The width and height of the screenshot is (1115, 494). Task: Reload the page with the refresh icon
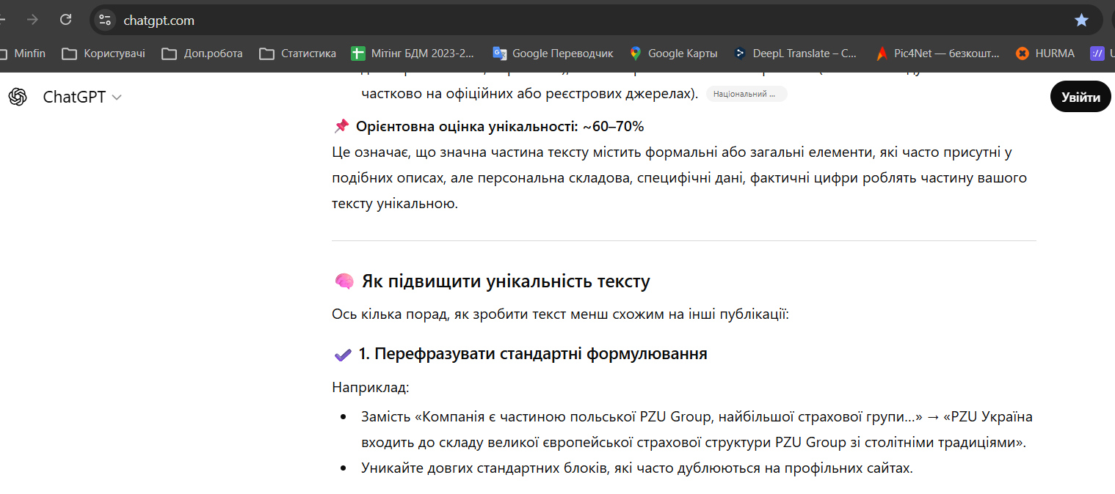click(65, 20)
